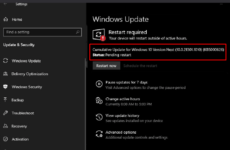Select Pause updates for 7 days
The height and width of the screenshot is (150, 230).
point(126,82)
